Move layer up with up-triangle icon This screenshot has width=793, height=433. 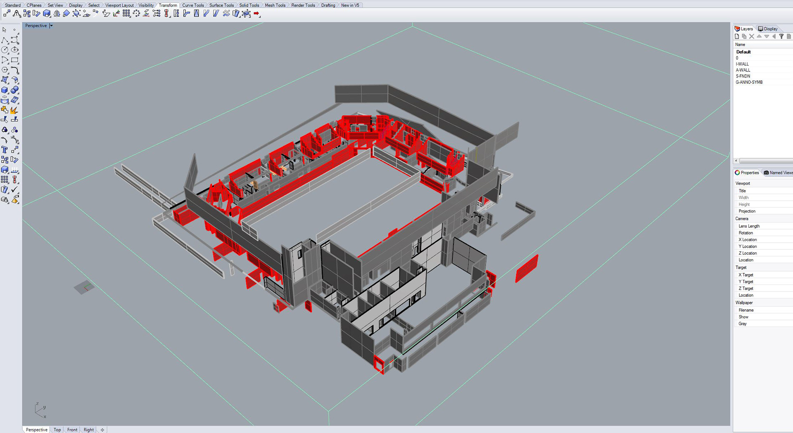coord(759,36)
